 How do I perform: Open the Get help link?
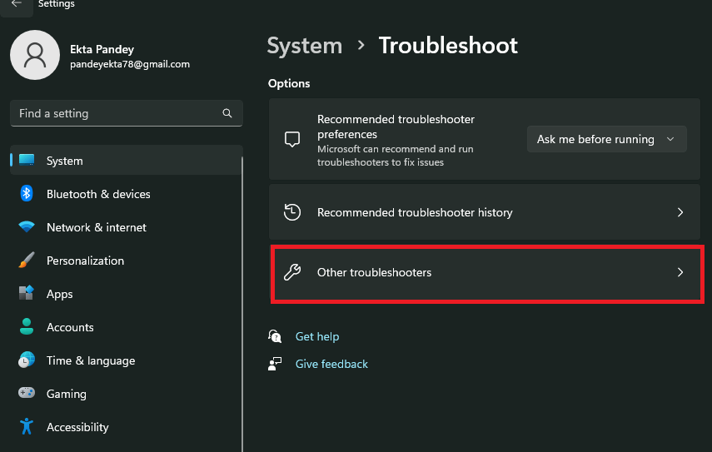pos(317,336)
